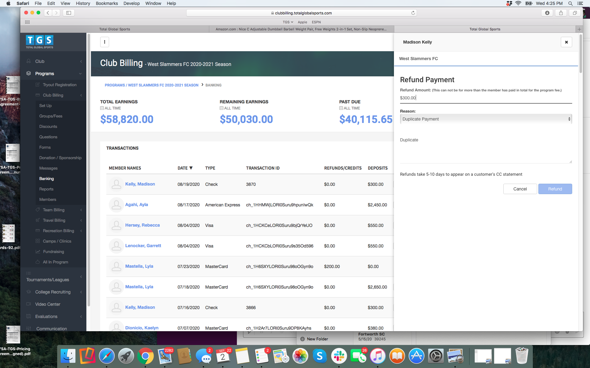Expand Travel Billing in the sidebar
590x368 pixels.
pyautogui.click(x=58, y=220)
